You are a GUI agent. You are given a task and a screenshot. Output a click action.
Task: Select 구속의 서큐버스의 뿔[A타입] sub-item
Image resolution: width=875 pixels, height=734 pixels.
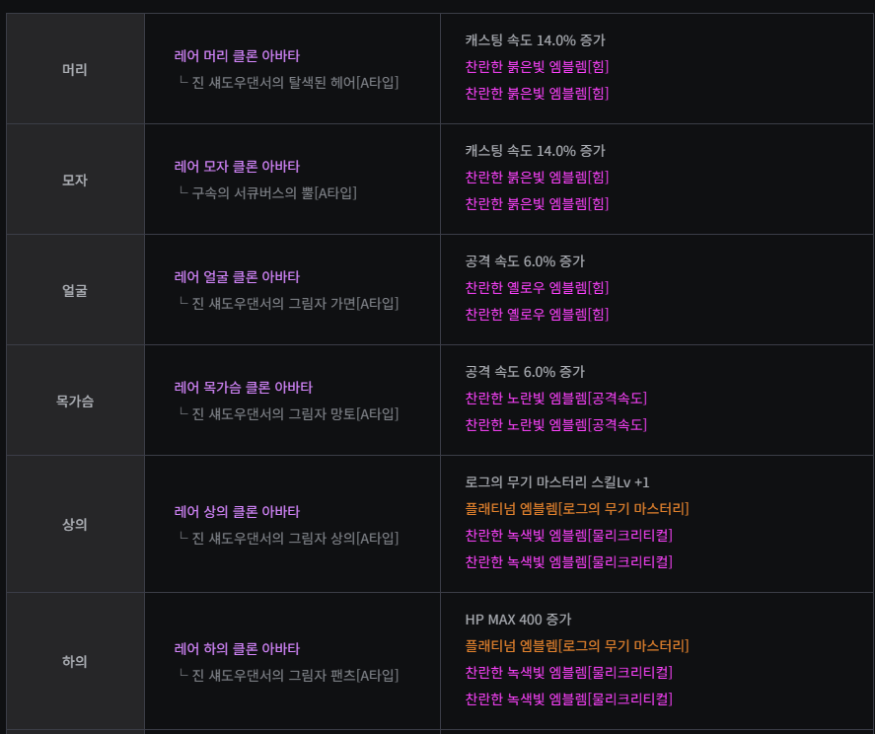click(x=274, y=192)
